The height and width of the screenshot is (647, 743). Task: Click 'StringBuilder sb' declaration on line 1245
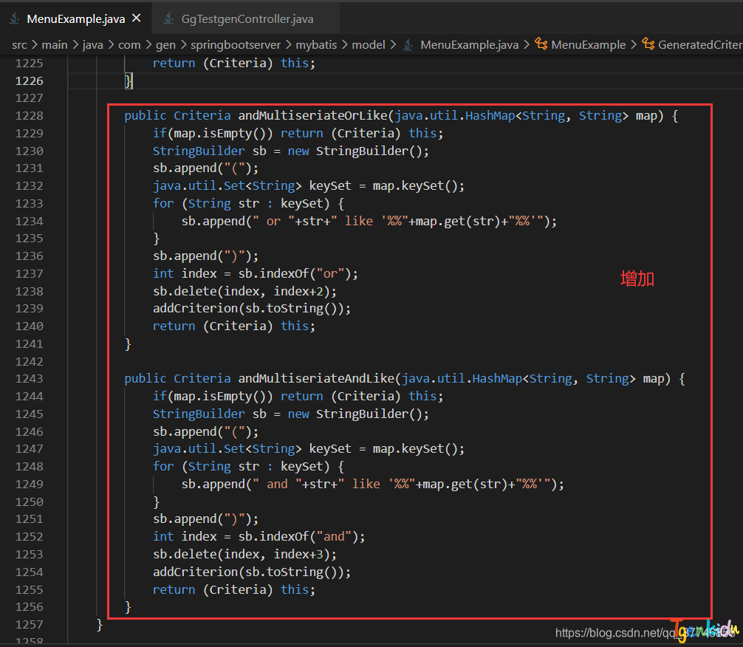(291, 414)
